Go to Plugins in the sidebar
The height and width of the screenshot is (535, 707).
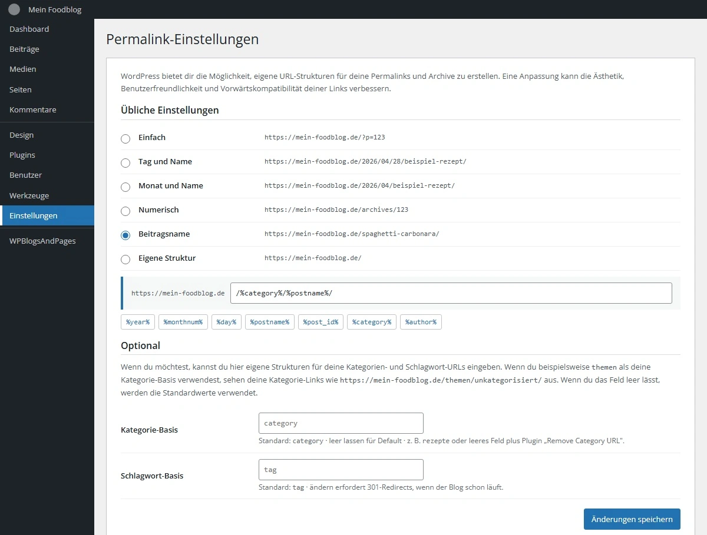click(47, 155)
